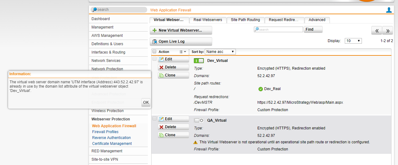Viewport: 398px width, 165px height.
Task: Expand the Action list menu arrow
Action: [183, 52]
